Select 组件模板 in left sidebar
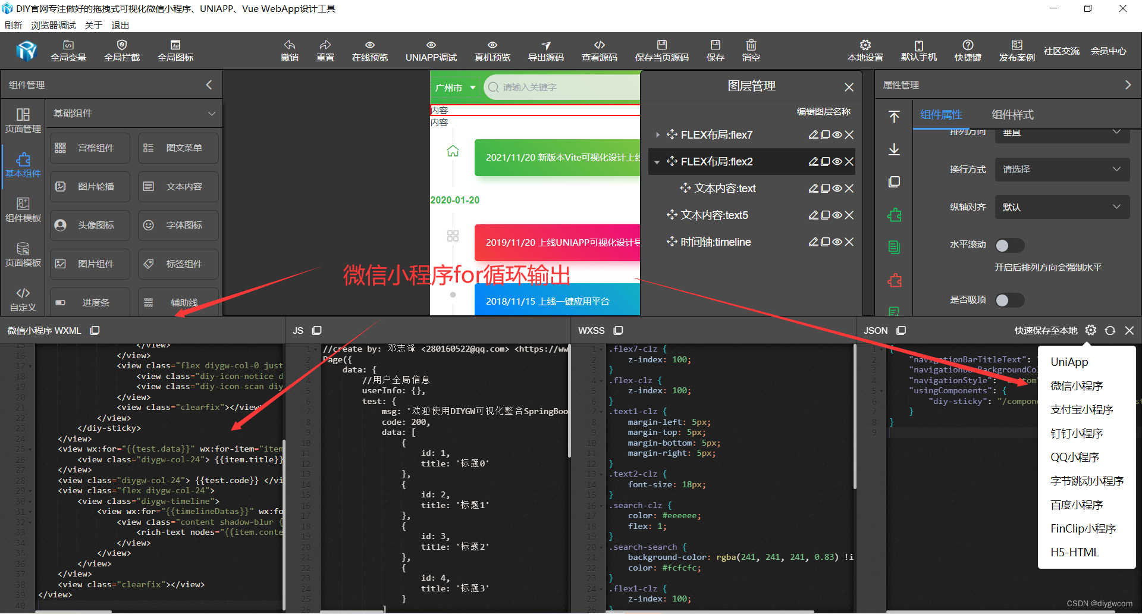Screen dimensions: 1142x614 [x=23, y=209]
